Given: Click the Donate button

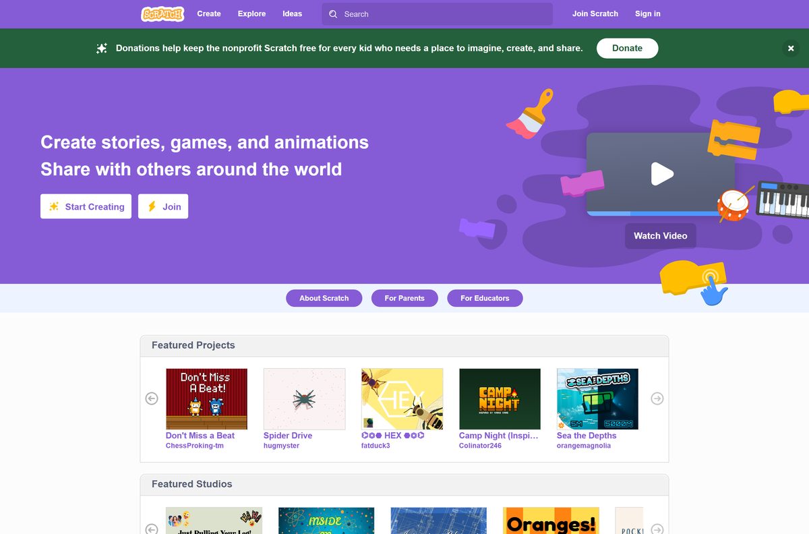Looking at the screenshot, I should [627, 49].
